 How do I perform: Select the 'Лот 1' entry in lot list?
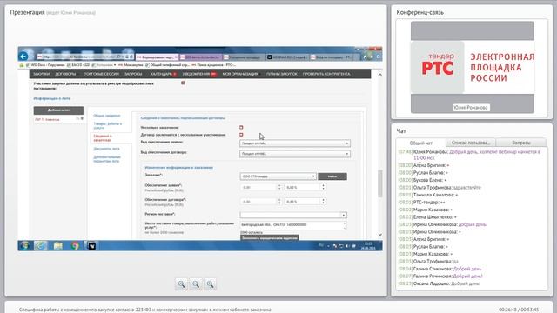point(47,119)
